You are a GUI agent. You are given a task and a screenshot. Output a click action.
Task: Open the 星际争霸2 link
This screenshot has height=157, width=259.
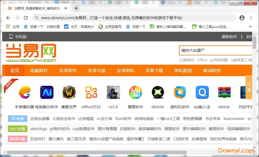135,139
